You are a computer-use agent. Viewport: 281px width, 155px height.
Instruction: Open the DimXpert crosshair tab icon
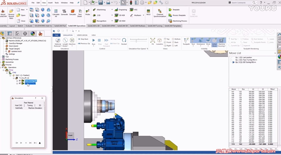point(25,33)
